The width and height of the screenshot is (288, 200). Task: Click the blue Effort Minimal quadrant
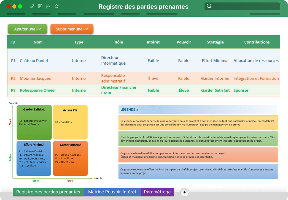(34, 158)
